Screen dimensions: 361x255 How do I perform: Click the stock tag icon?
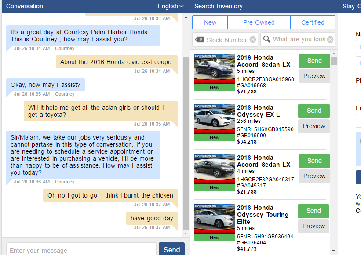199,40
